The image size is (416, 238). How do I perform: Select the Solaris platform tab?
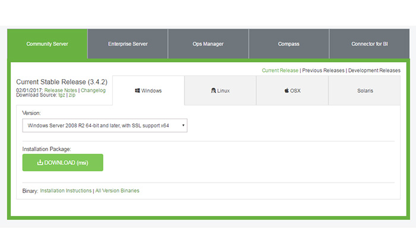[364, 90]
